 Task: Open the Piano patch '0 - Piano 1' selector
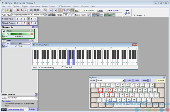point(19,37)
